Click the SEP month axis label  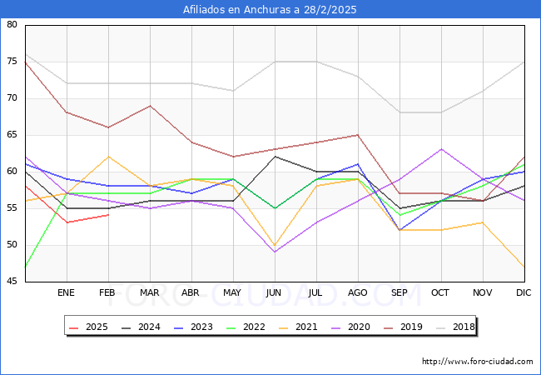pyautogui.click(x=400, y=292)
